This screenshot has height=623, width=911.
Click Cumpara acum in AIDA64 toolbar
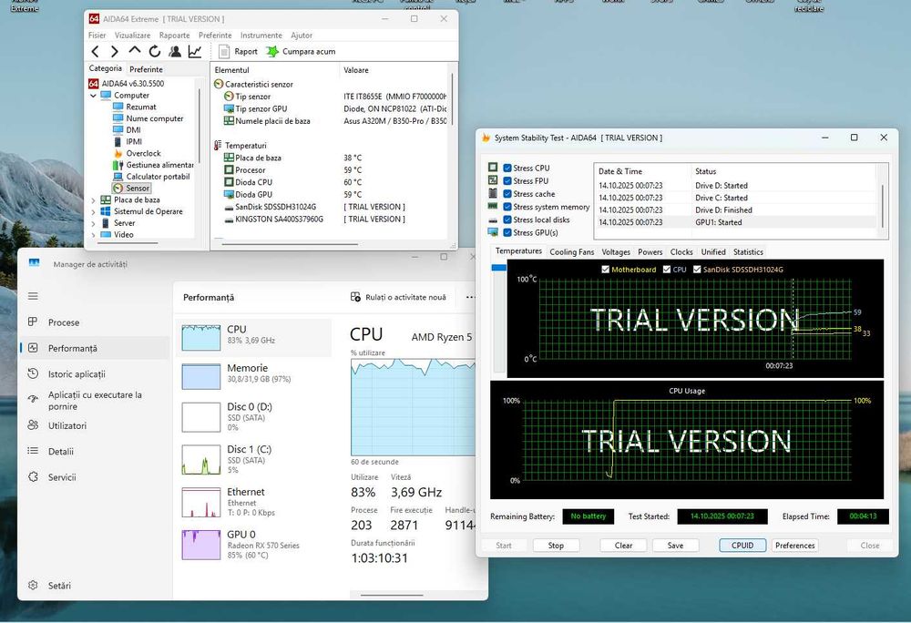click(x=301, y=52)
